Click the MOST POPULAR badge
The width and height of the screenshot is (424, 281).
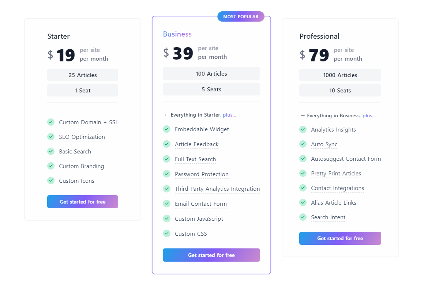tap(241, 16)
